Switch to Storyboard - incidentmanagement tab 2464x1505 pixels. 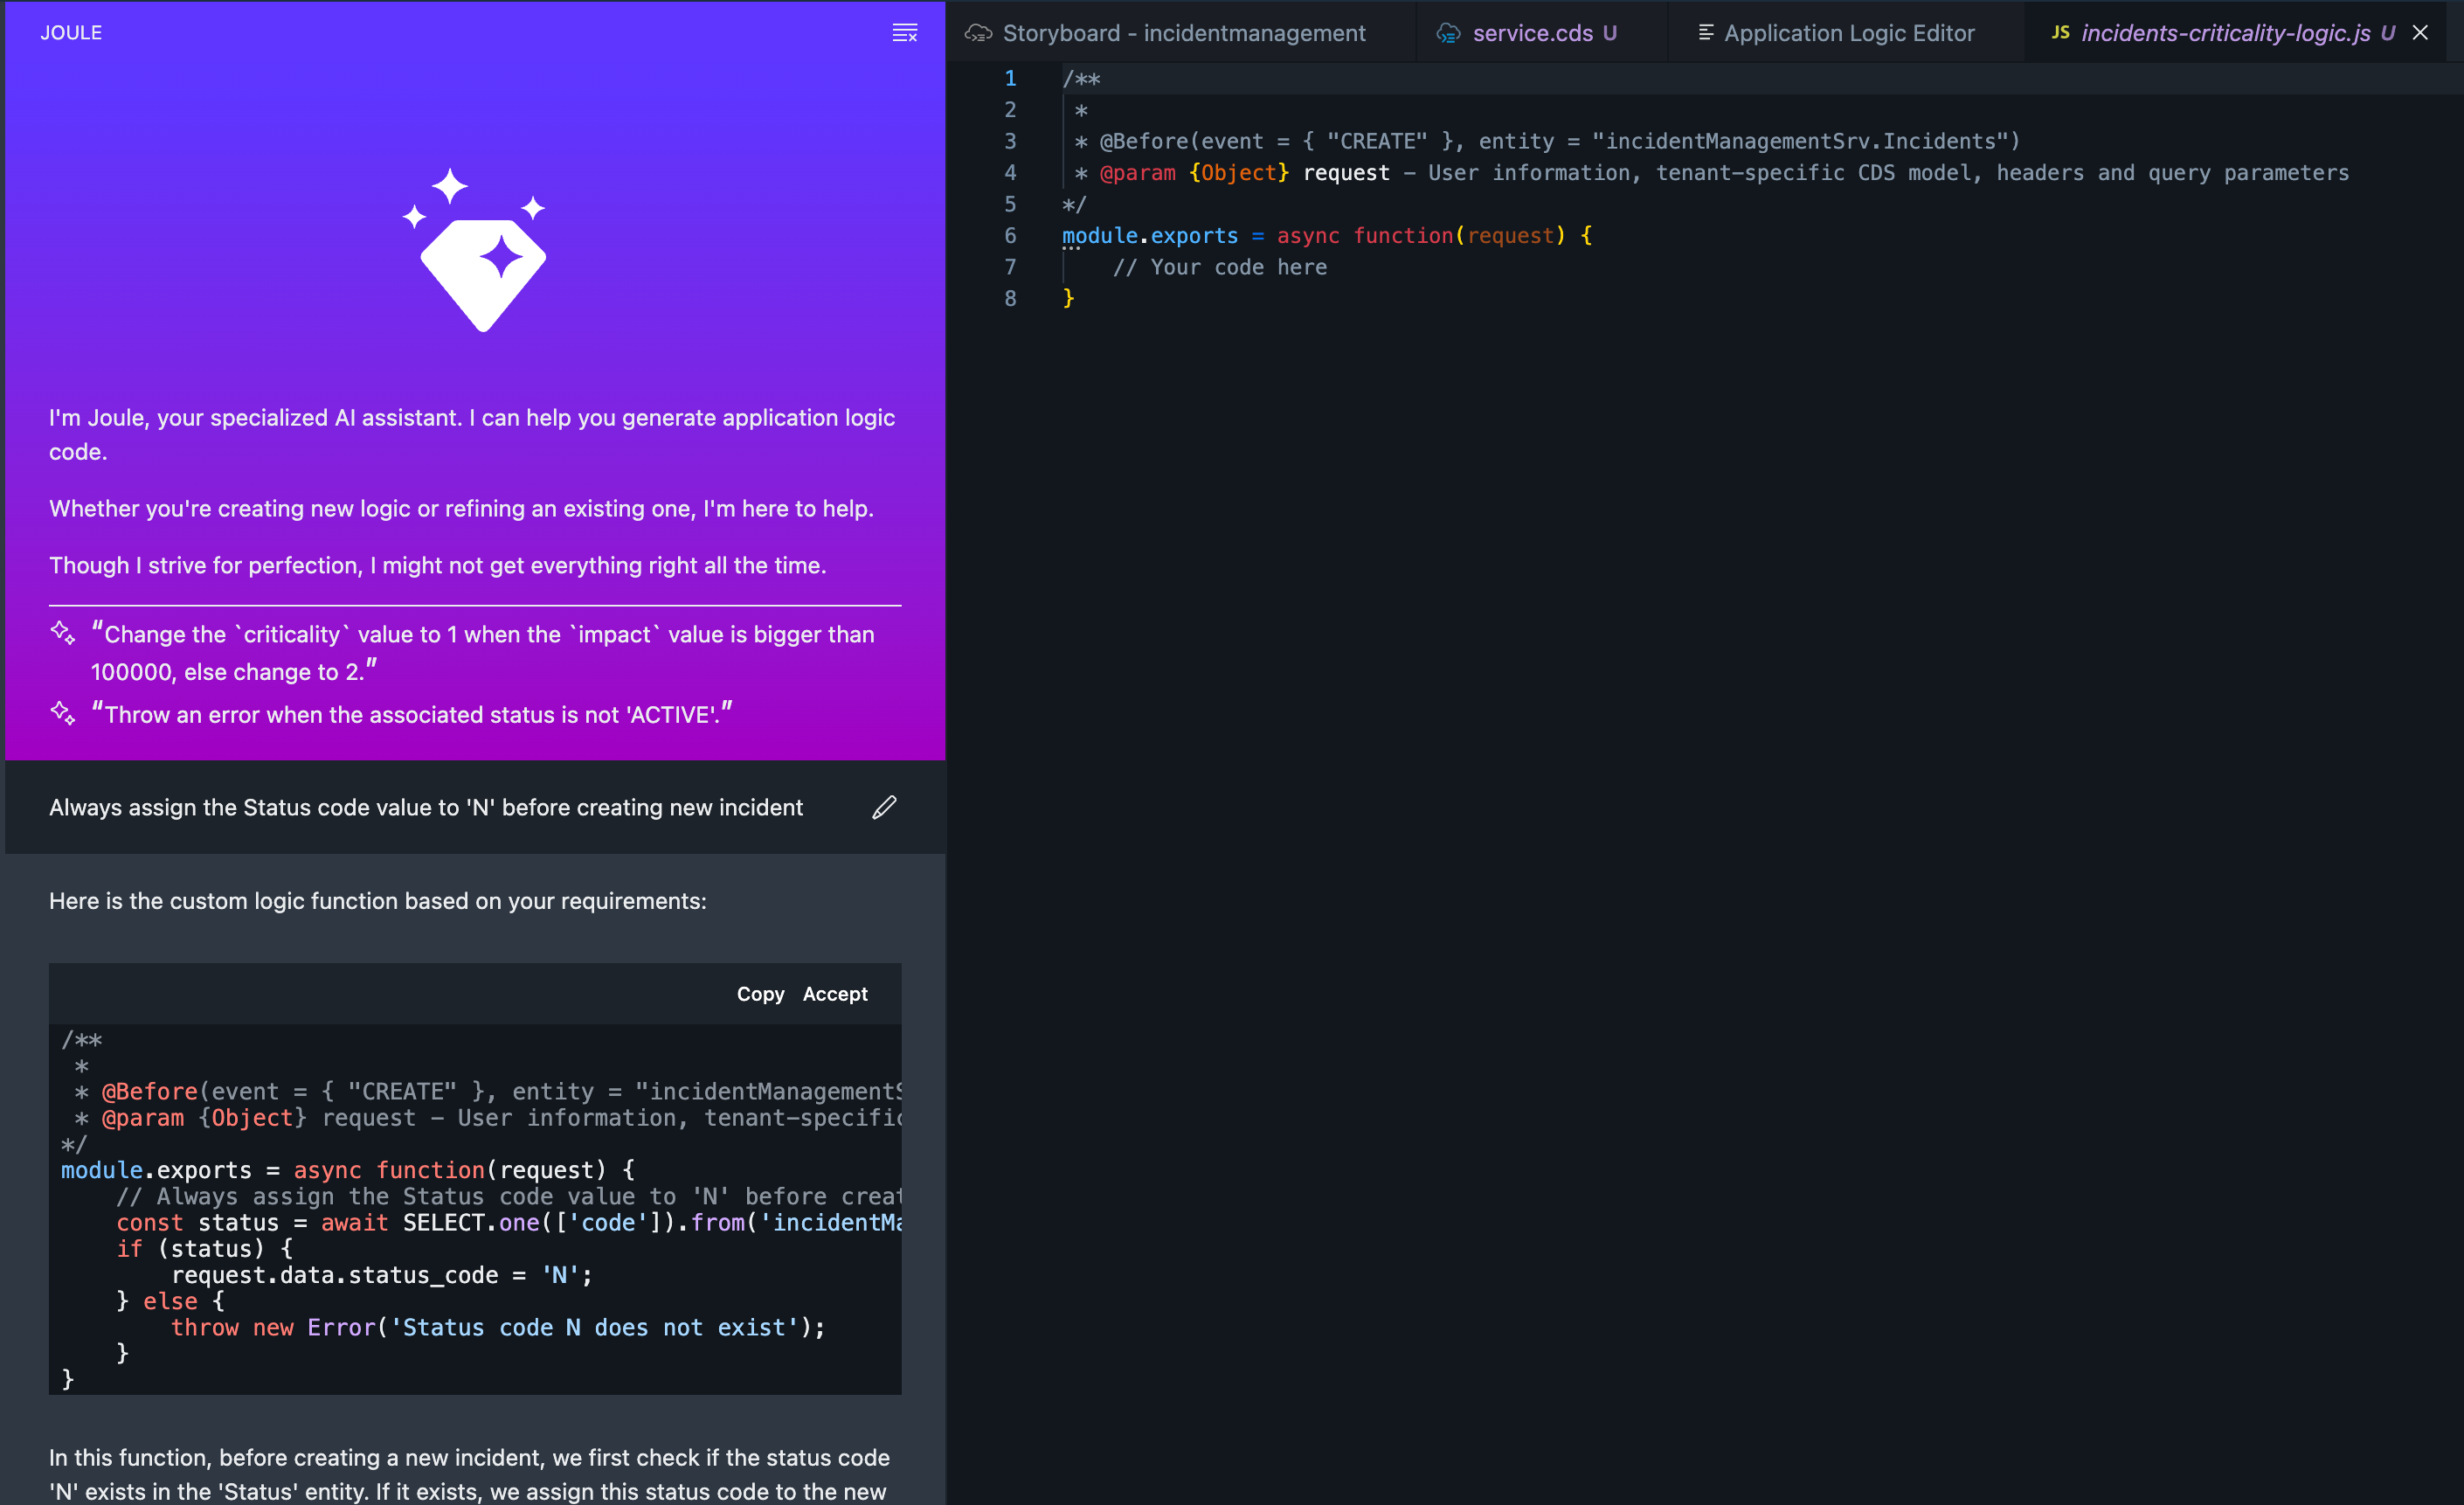[1183, 33]
